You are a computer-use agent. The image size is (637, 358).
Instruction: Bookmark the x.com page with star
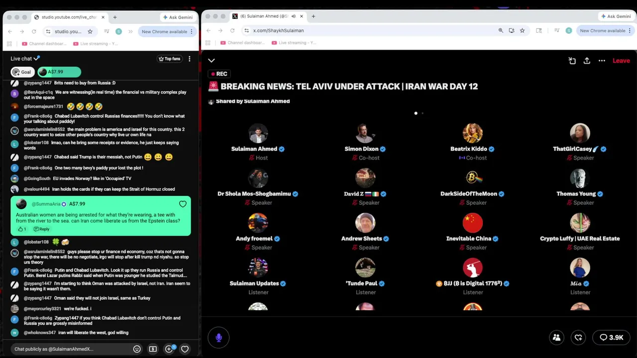coord(522,30)
